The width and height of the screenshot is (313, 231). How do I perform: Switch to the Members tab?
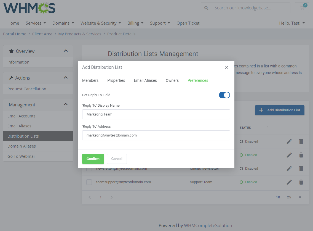[90, 80]
